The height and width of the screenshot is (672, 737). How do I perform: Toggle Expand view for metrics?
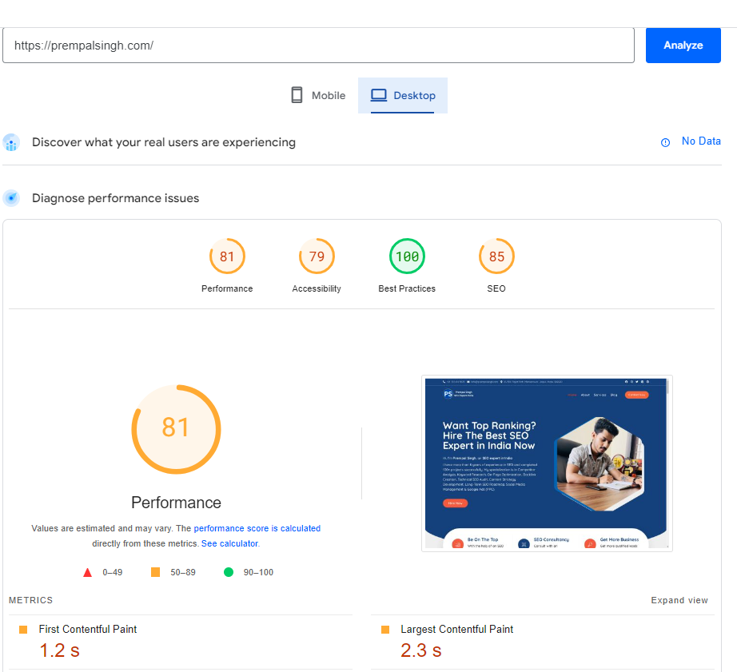(679, 600)
